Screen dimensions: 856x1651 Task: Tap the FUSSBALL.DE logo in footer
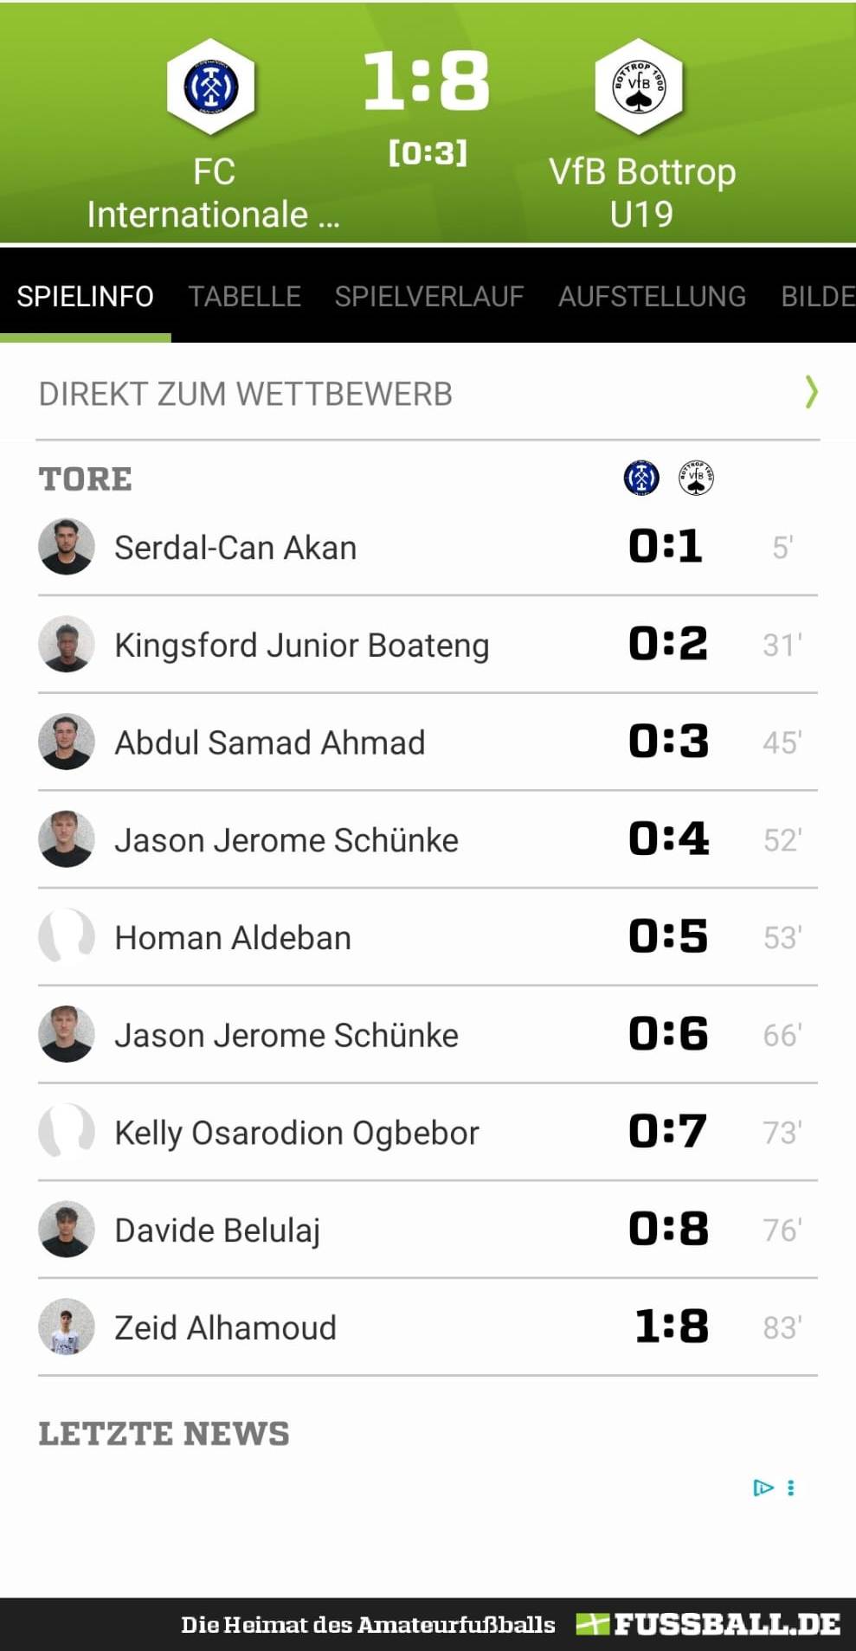click(x=708, y=1624)
